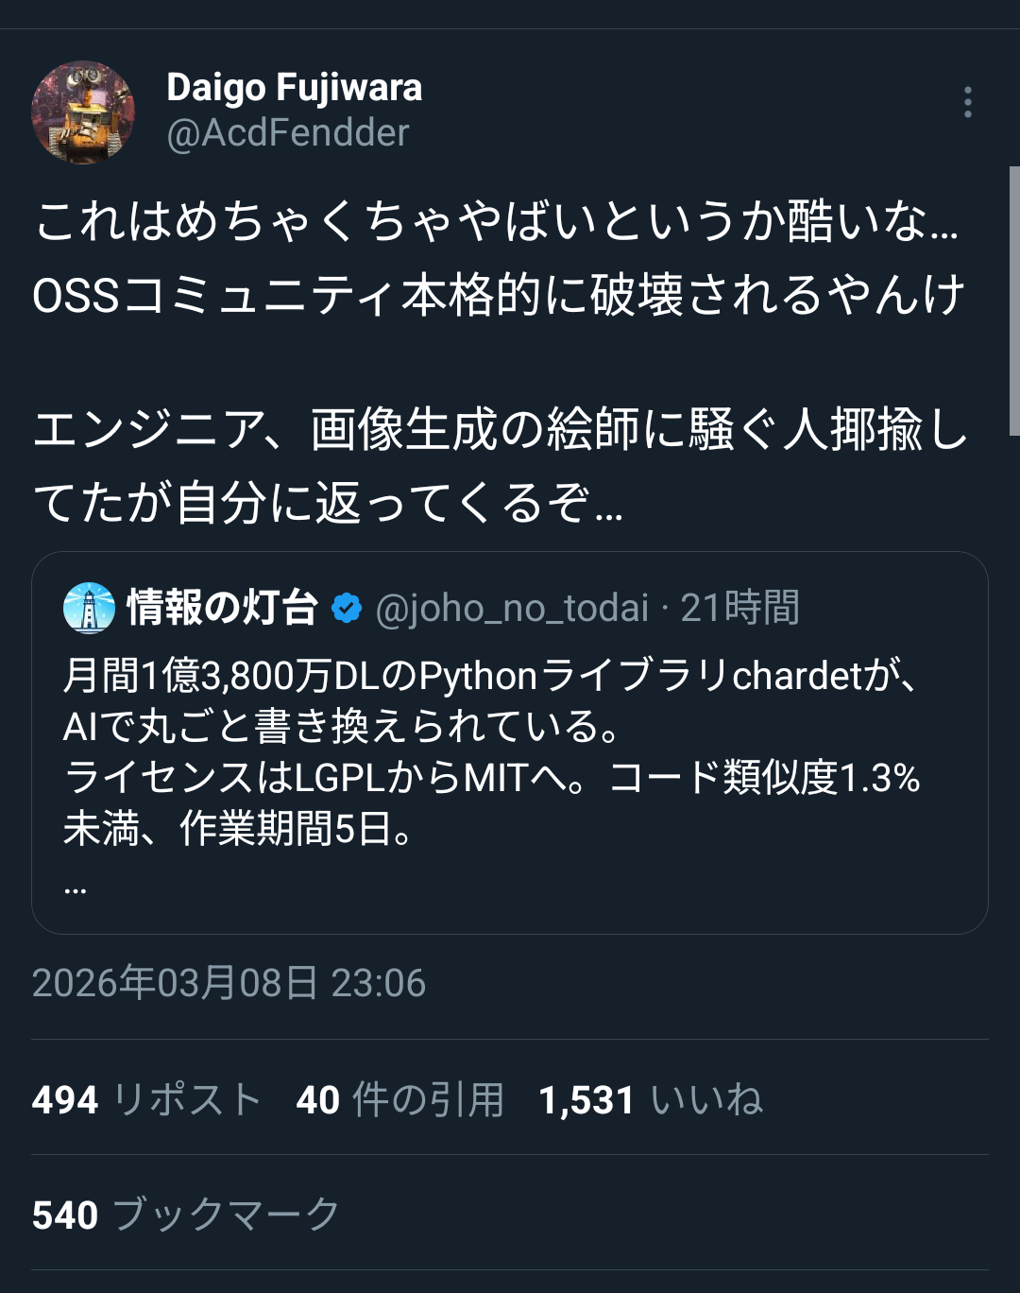Show the 40 件の引用 quotes
The height and width of the screenshot is (1293, 1020).
tap(399, 1100)
